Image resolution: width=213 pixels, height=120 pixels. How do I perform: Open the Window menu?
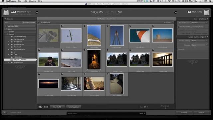pos(33,1)
